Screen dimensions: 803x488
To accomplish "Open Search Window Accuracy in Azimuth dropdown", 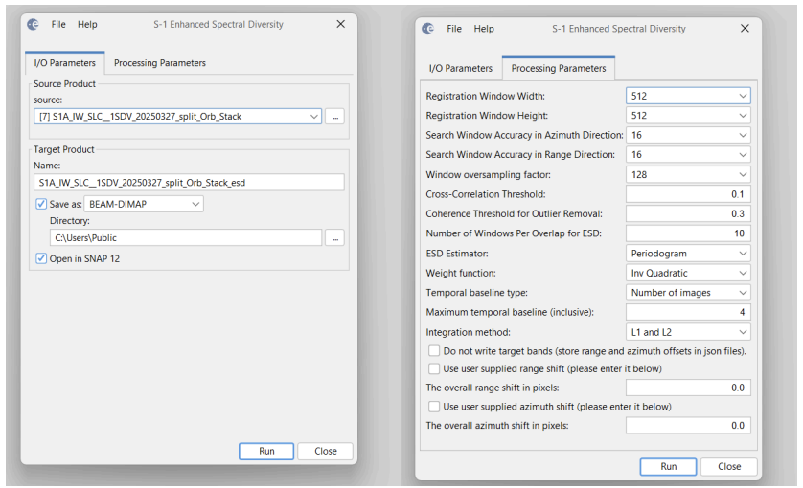I will (688, 135).
